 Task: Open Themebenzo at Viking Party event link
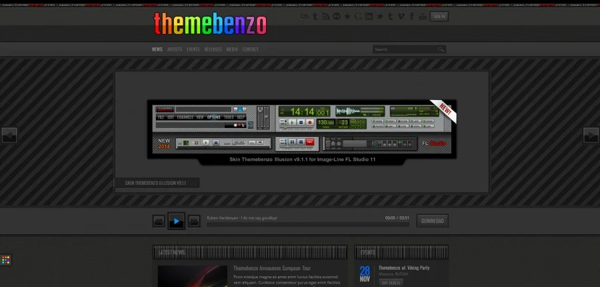pos(404,268)
